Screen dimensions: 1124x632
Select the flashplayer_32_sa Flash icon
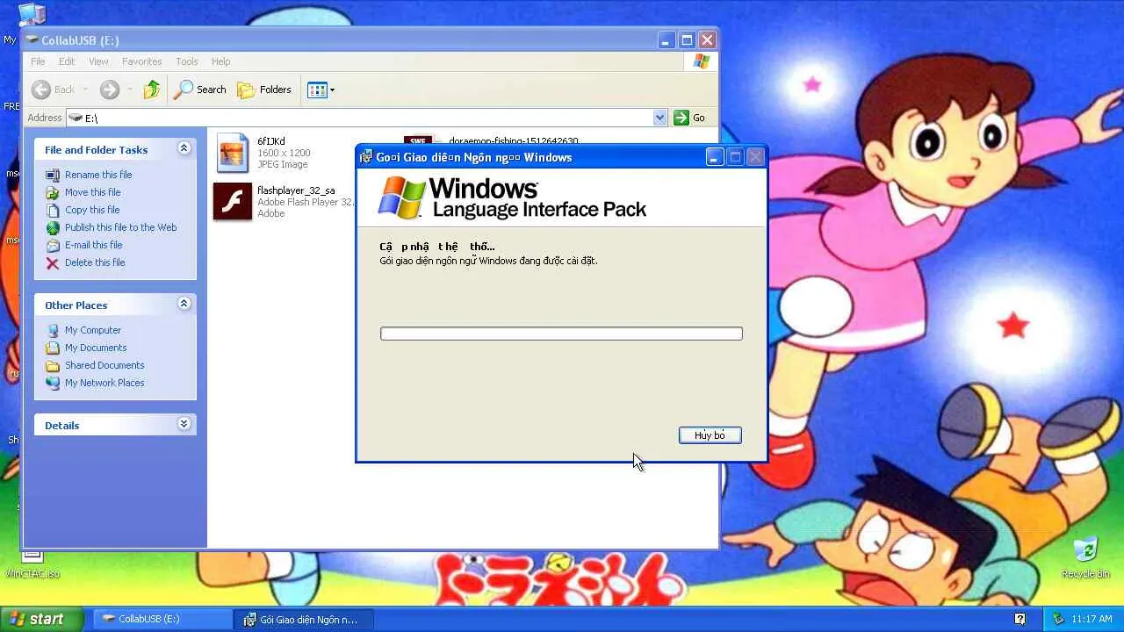click(x=233, y=202)
